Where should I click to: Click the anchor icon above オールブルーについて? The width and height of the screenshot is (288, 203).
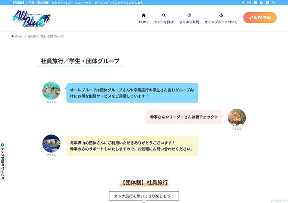221,15
